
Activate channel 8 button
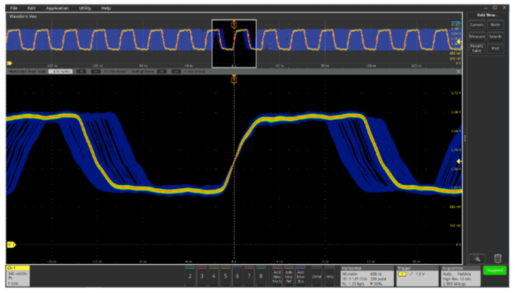pos(260,276)
